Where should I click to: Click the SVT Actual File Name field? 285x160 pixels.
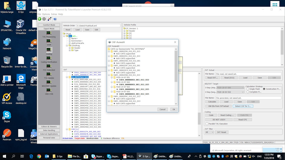pos(248,74)
